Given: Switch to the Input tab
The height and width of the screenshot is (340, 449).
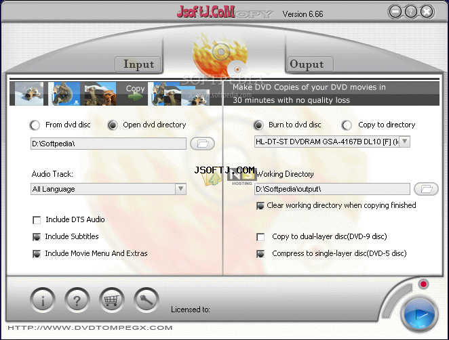Looking at the screenshot, I should [x=139, y=64].
